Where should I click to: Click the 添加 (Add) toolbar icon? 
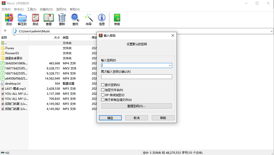(x=9, y=18)
